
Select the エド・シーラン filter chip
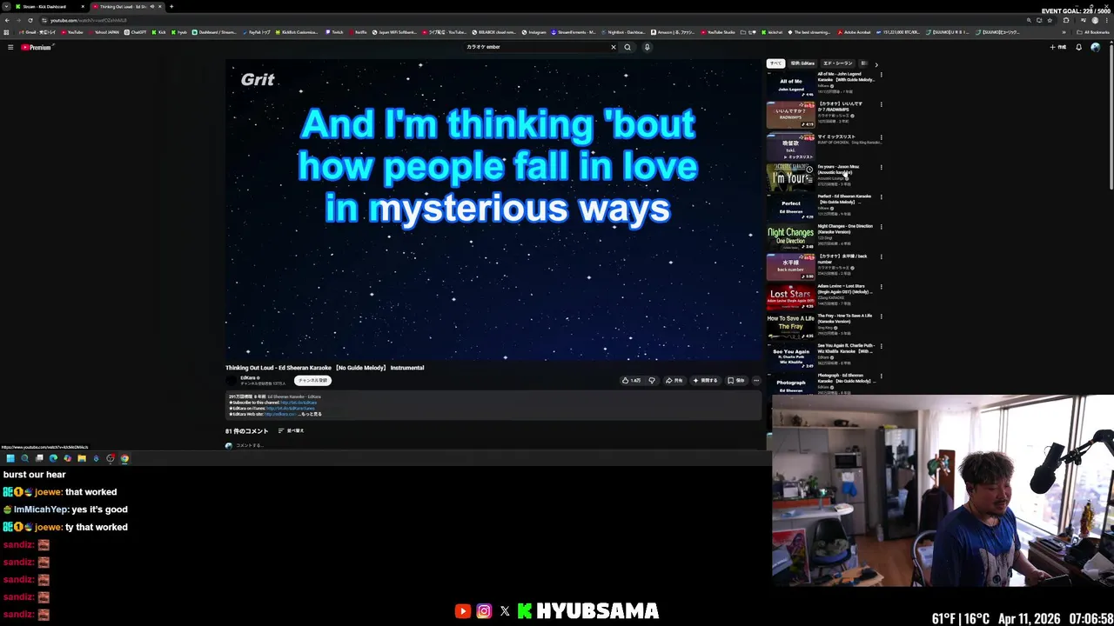[837, 63]
